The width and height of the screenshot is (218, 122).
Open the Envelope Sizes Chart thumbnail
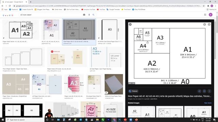pyautogui.click(x=94, y=84)
